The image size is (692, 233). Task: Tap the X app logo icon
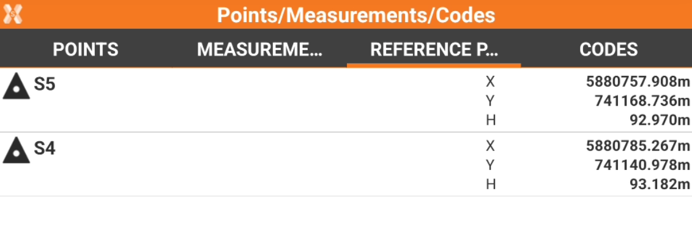[12, 15]
